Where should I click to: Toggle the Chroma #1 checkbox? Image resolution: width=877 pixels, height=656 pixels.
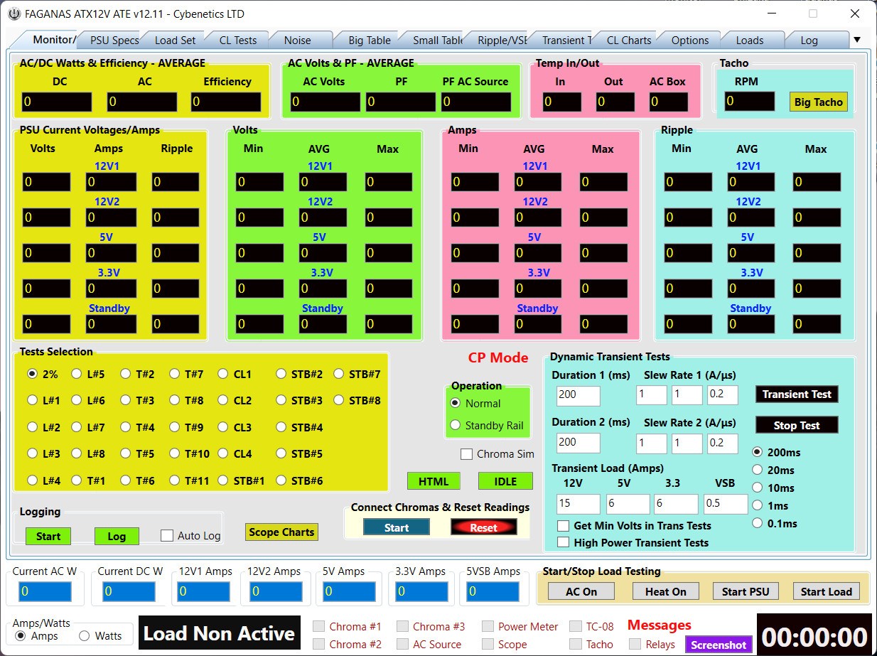[319, 626]
